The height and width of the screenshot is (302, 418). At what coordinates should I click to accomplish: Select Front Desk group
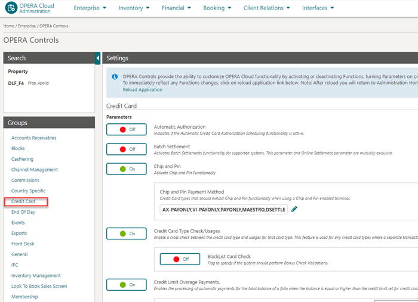[x=23, y=244]
